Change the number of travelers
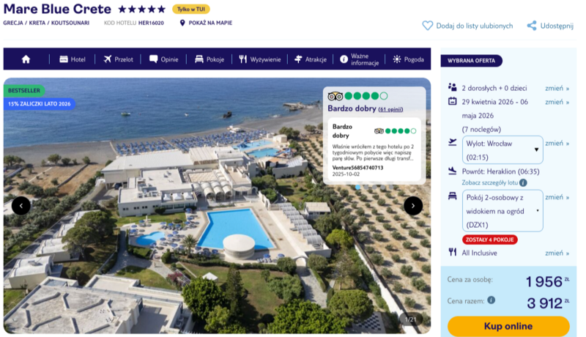Viewport: 586px width, 337px height. (556, 88)
